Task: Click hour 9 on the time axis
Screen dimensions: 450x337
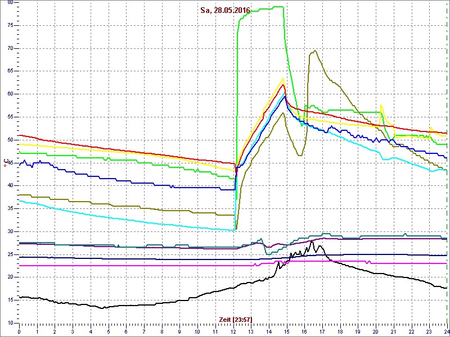Action: coord(179,331)
